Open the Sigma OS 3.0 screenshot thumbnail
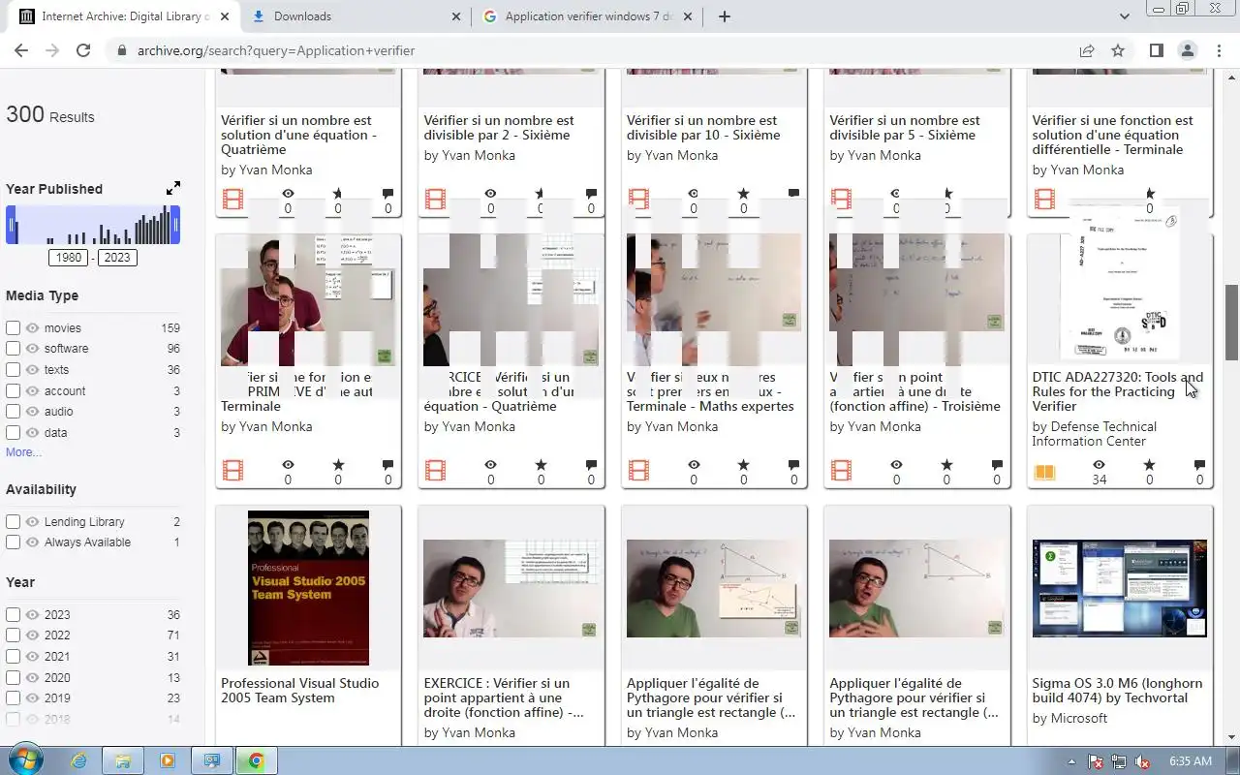This screenshot has width=1240, height=775. pos(1119,588)
